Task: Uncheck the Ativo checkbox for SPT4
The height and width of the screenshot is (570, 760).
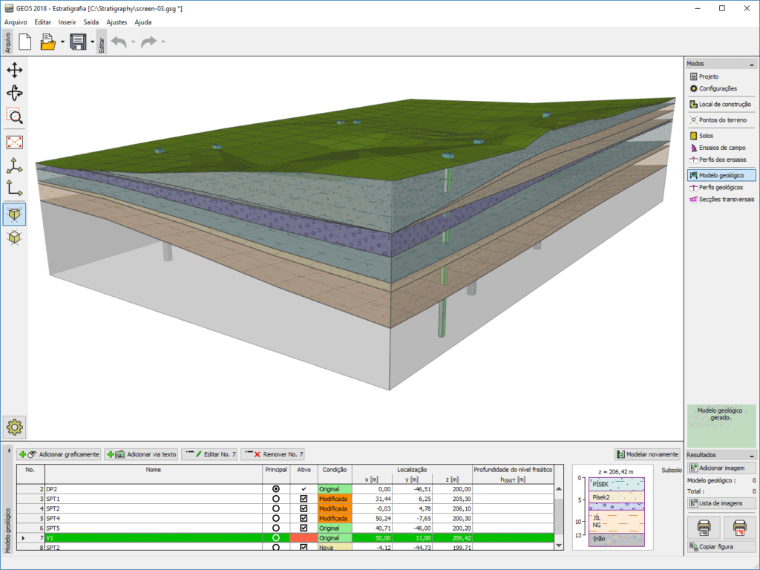Action: click(x=304, y=518)
